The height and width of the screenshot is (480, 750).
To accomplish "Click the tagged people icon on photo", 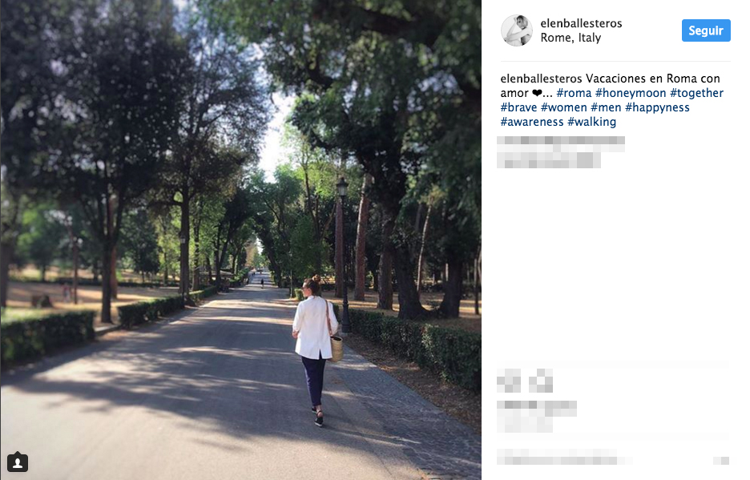I will tap(18, 462).
